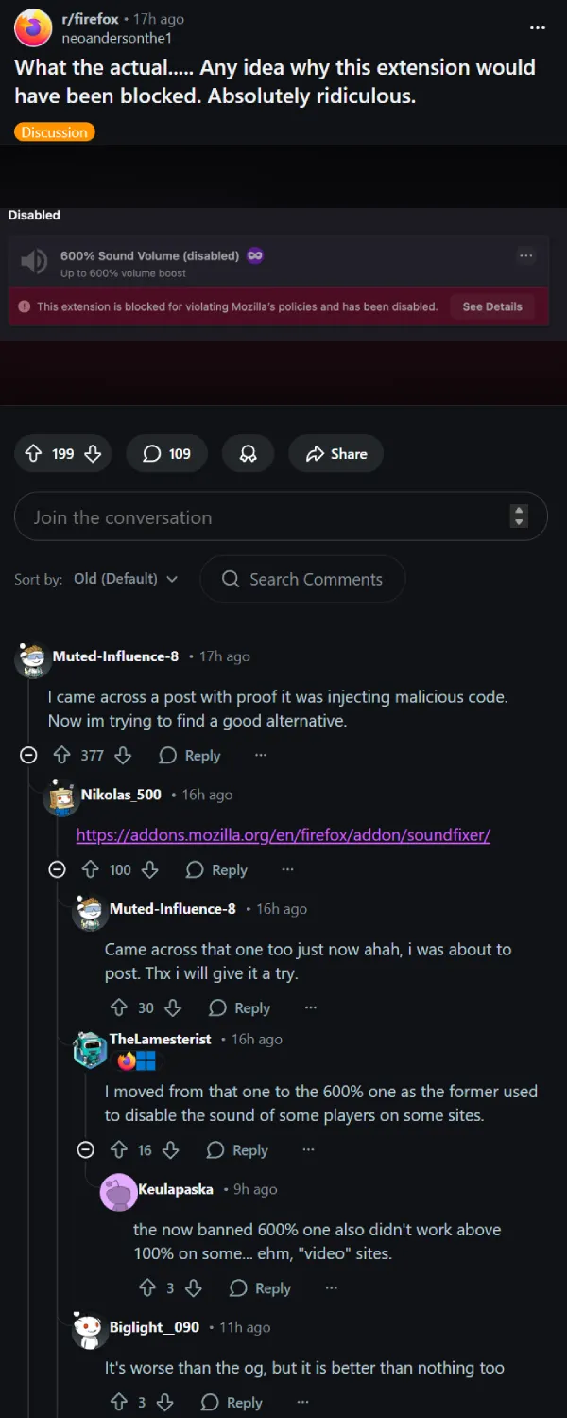The image size is (567, 1418).
Task: Upvote the main post
Action: click(x=33, y=454)
